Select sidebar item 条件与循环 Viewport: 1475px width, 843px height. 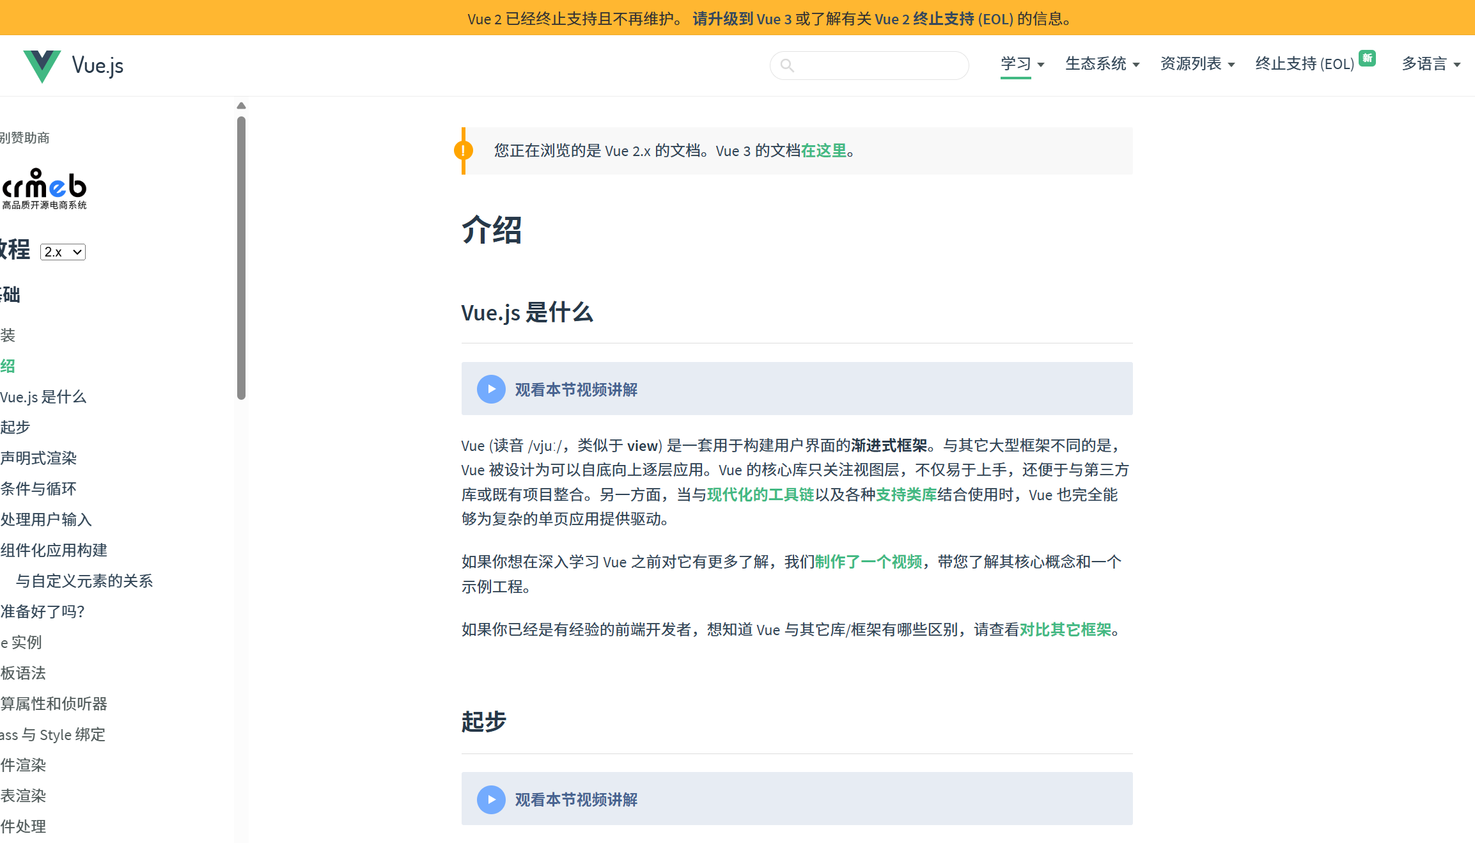tap(38, 489)
